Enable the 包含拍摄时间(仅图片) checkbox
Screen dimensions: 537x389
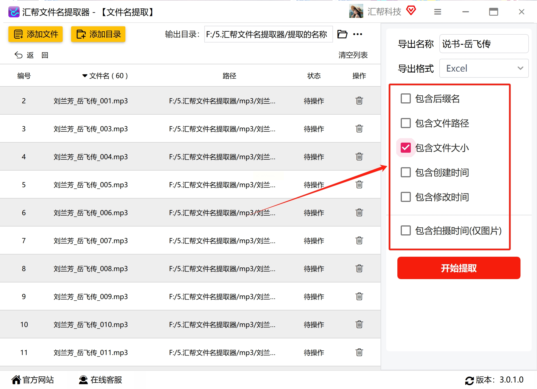click(405, 230)
